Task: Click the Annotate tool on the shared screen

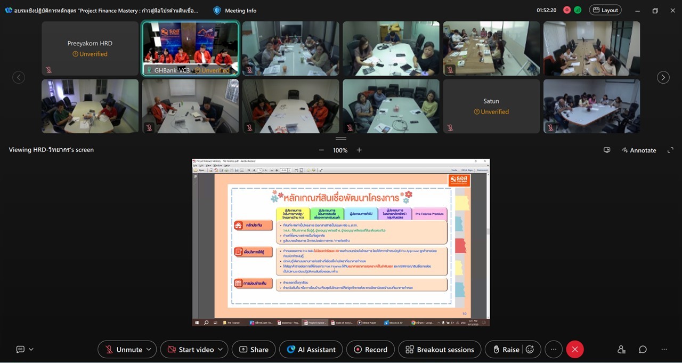Action: pos(638,150)
